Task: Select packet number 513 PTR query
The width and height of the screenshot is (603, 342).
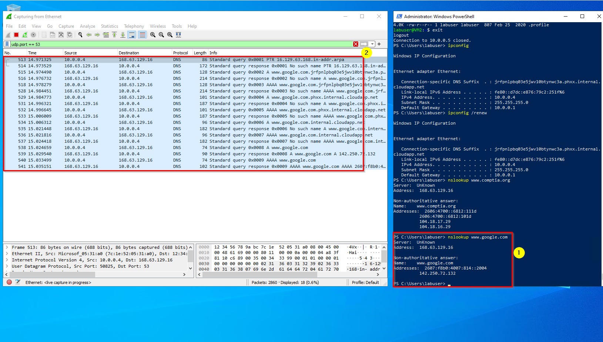Action: tap(195, 60)
